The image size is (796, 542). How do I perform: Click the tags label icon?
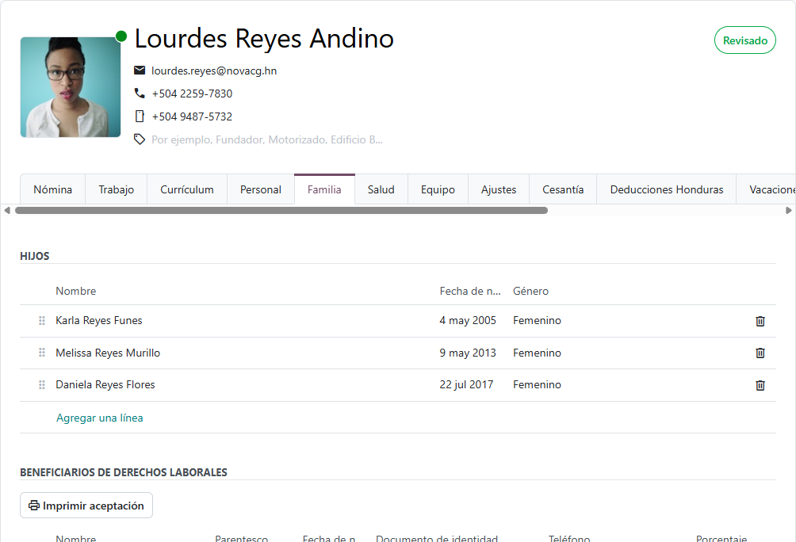pyautogui.click(x=140, y=139)
